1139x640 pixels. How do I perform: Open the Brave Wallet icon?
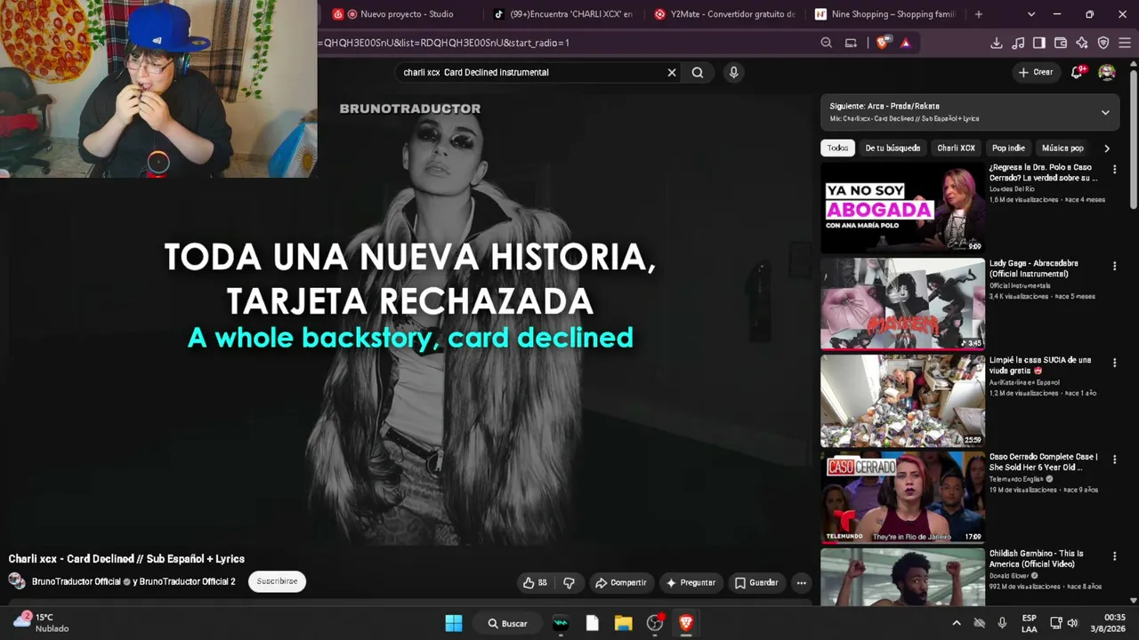(1061, 43)
